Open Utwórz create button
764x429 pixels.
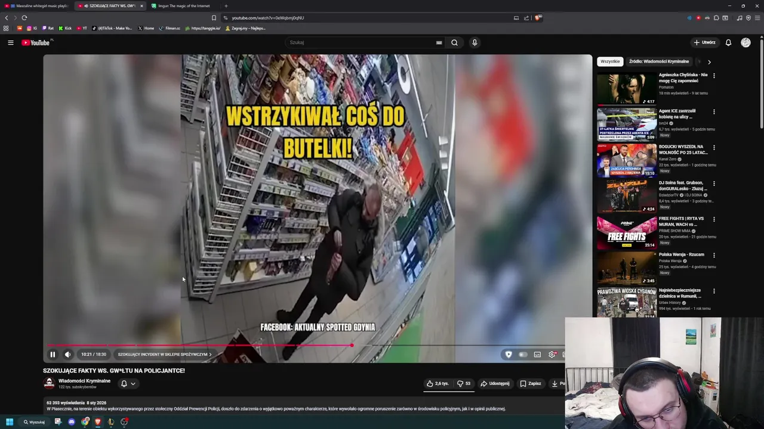tap(704, 42)
